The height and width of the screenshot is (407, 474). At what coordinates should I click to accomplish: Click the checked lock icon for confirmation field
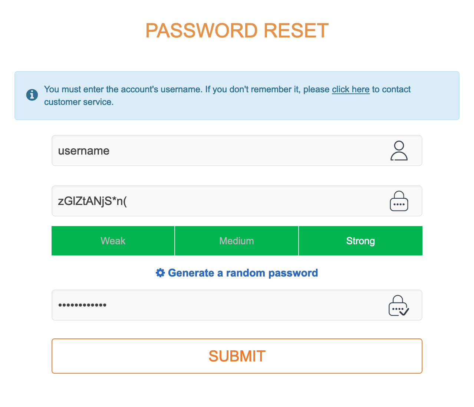398,305
